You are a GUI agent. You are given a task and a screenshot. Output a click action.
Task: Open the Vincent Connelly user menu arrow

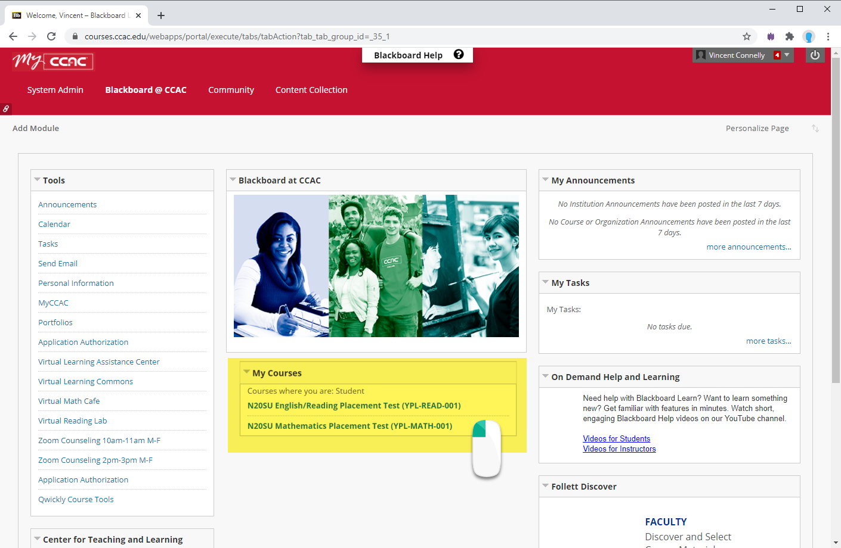coord(787,55)
